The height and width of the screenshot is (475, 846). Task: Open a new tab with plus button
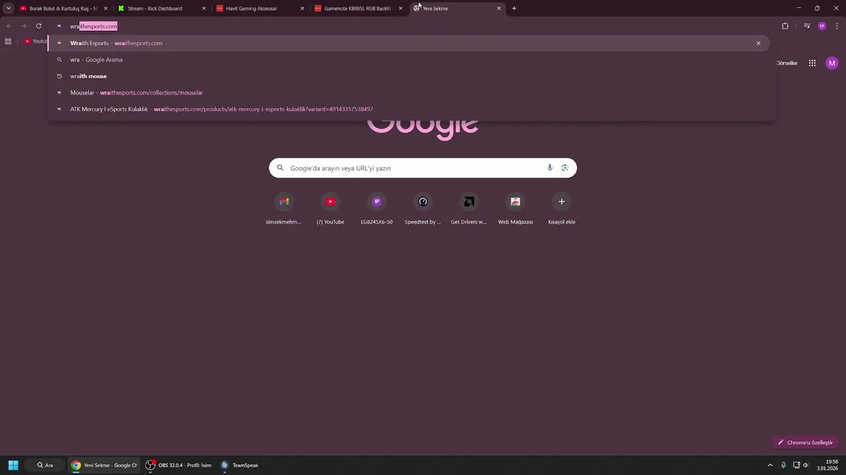tap(514, 9)
